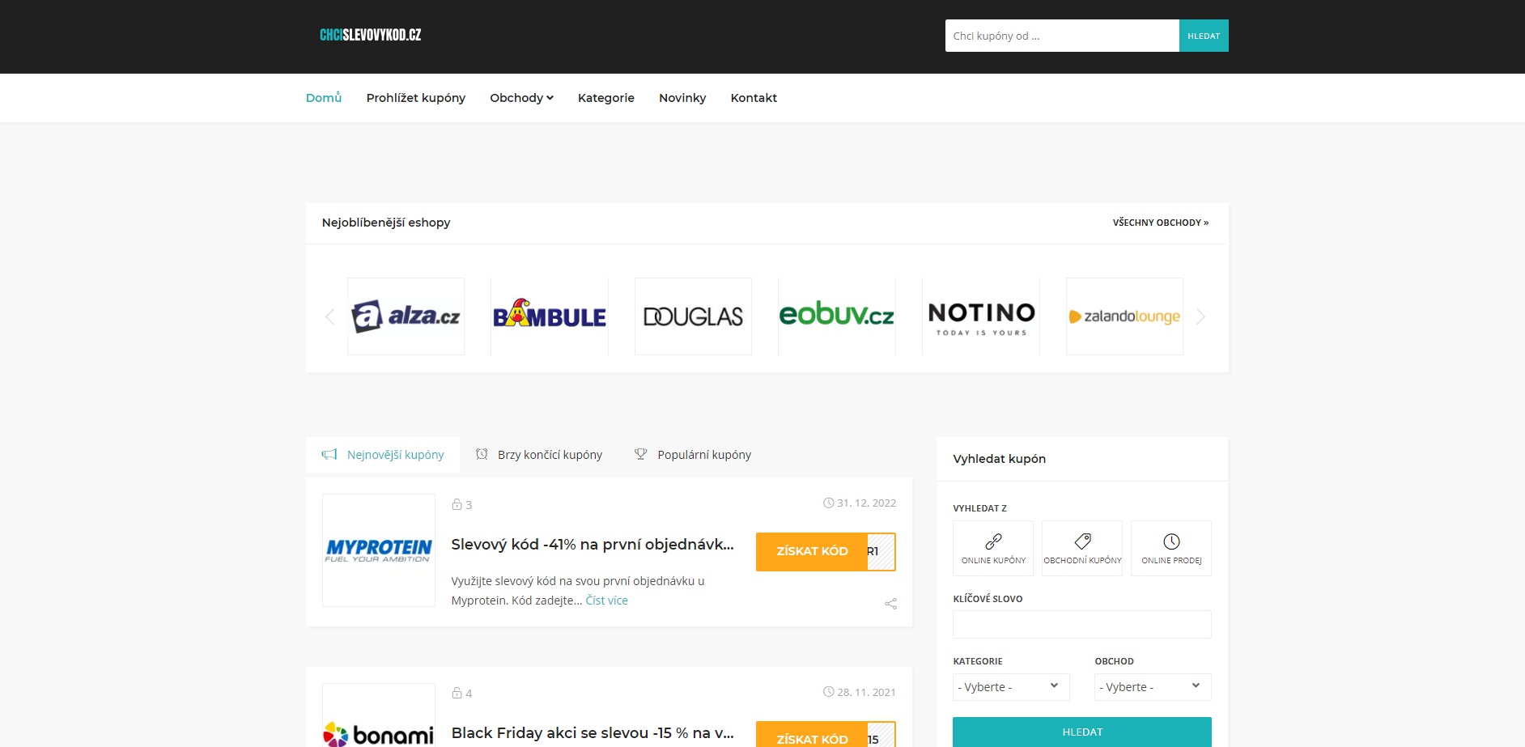Click the lock icon on the Bonami coupon

(x=457, y=693)
